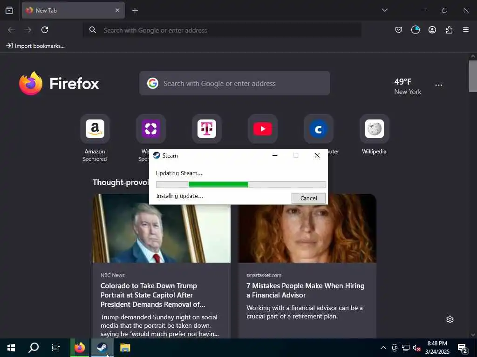Close the New Tab tab
The image size is (477, 357).
point(117,10)
